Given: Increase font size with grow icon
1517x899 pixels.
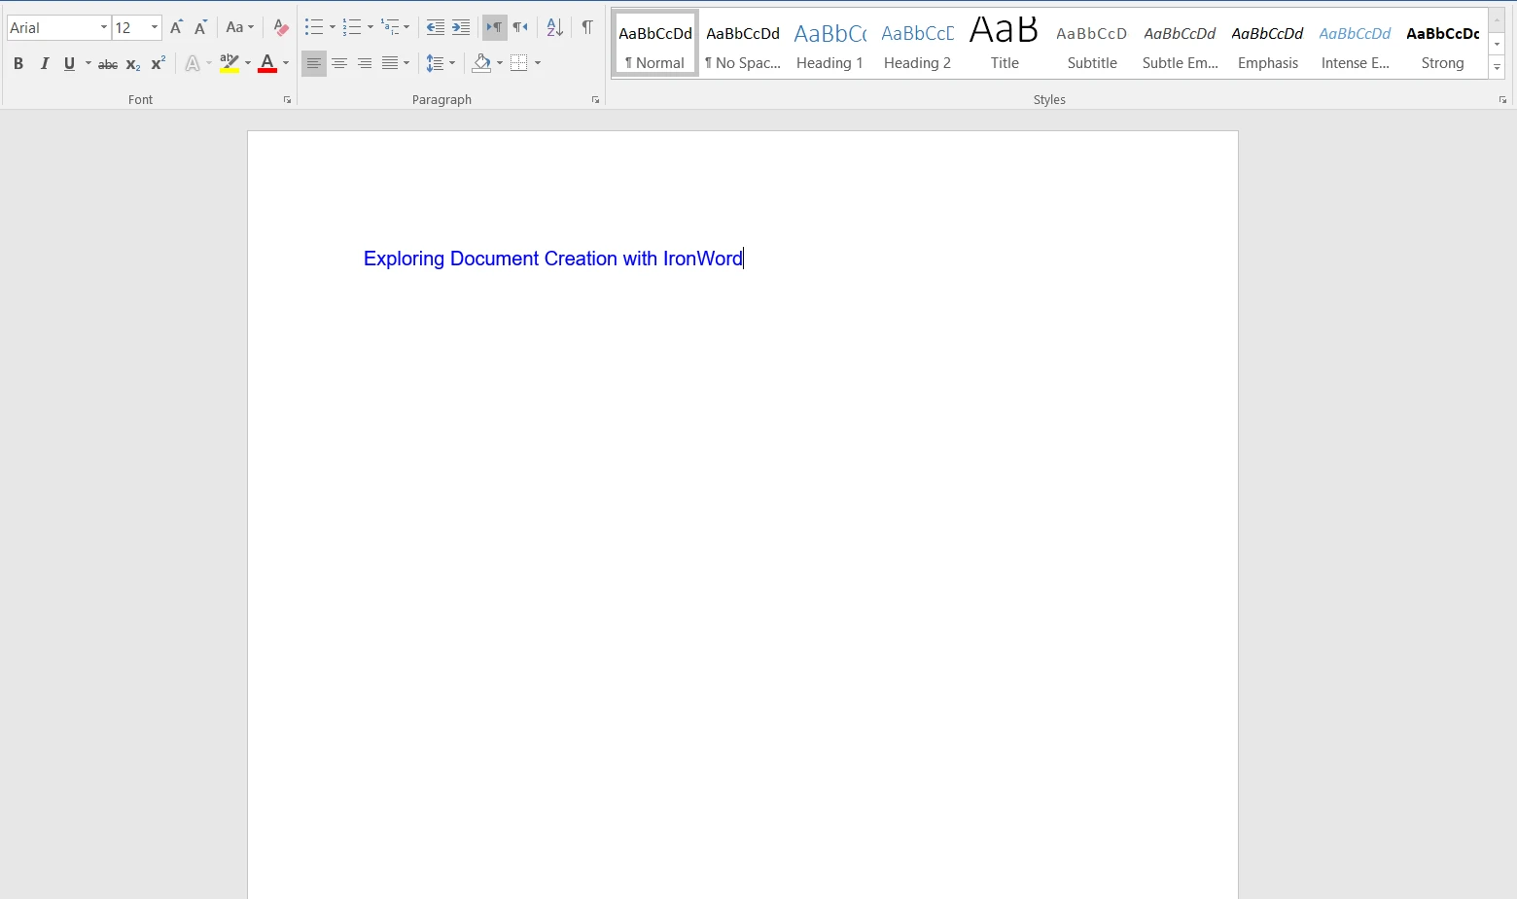Looking at the screenshot, I should tap(176, 28).
